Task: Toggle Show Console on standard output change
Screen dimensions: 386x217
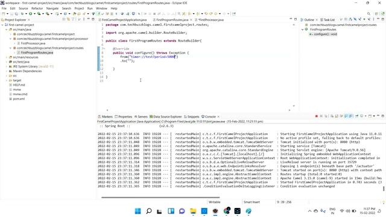Action: tap(346, 116)
